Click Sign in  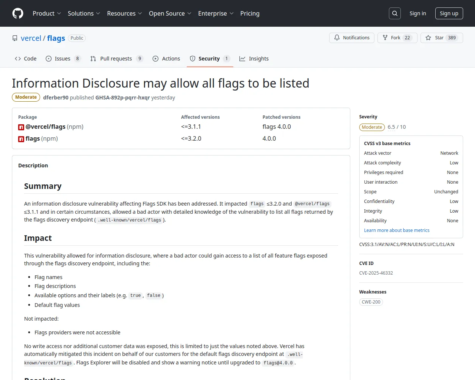[418, 13]
